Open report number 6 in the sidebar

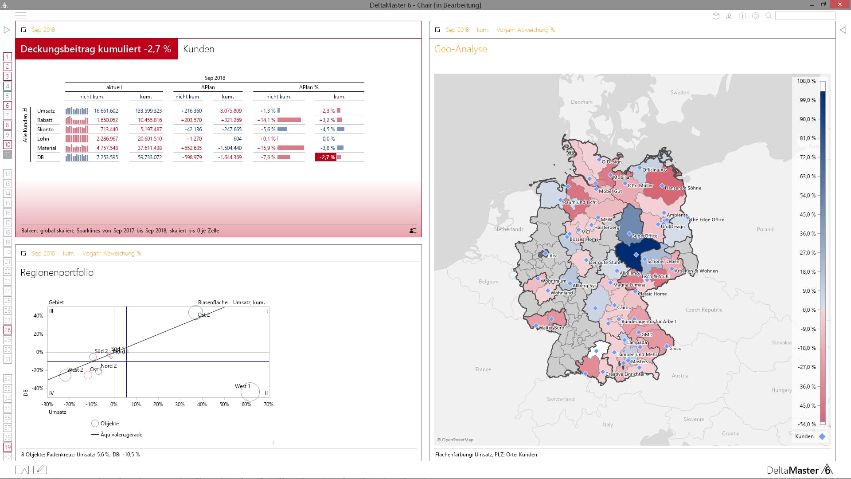pos(7,106)
